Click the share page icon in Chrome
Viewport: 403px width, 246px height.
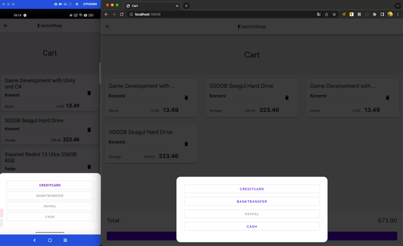(327, 14)
